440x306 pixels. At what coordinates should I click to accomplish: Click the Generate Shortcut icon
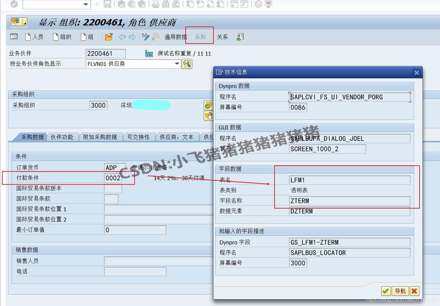point(244,4)
